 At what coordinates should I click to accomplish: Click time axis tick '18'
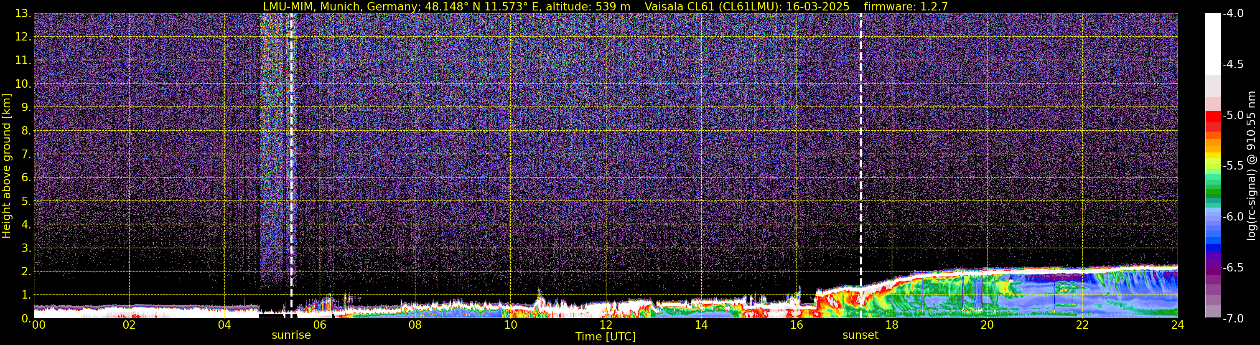[892, 325]
